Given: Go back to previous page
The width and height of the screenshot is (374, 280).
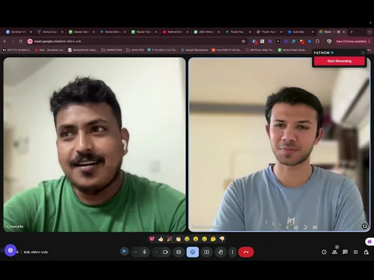Looking at the screenshot, I should tap(5, 41).
